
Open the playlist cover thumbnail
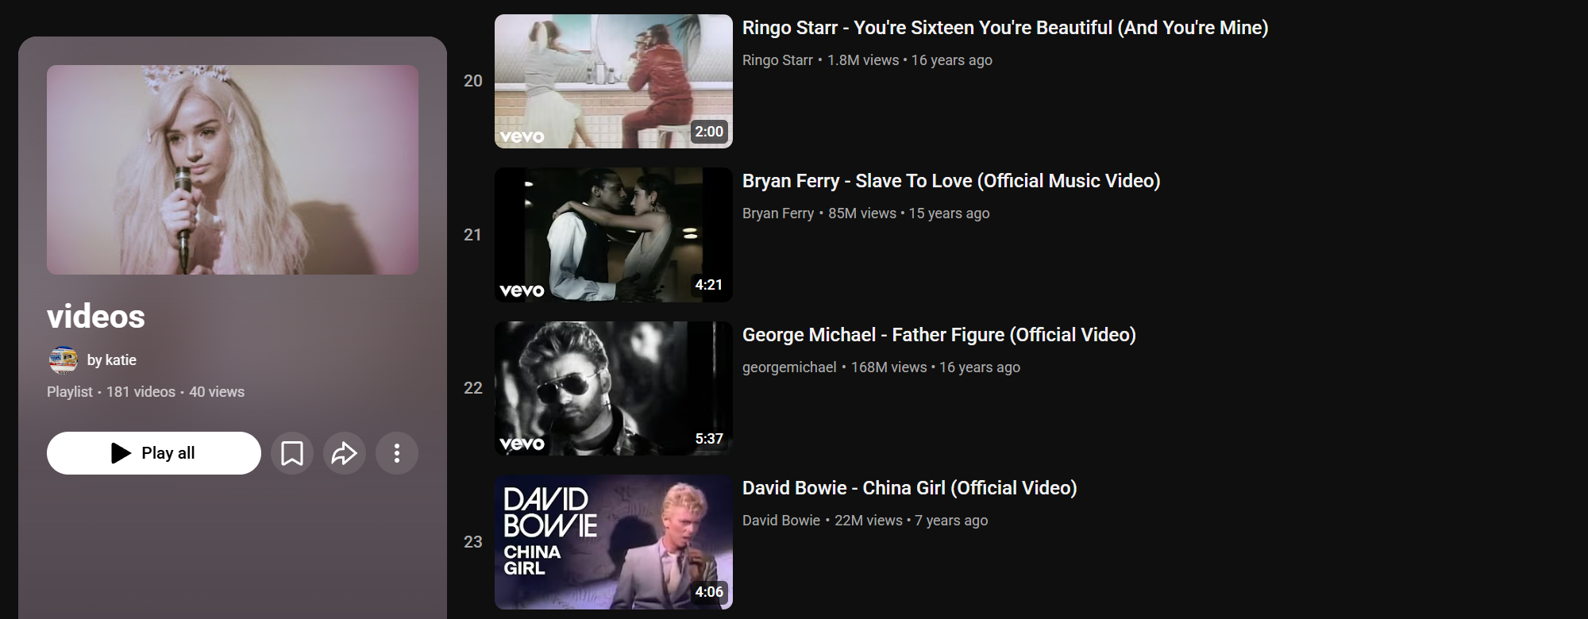233,170
